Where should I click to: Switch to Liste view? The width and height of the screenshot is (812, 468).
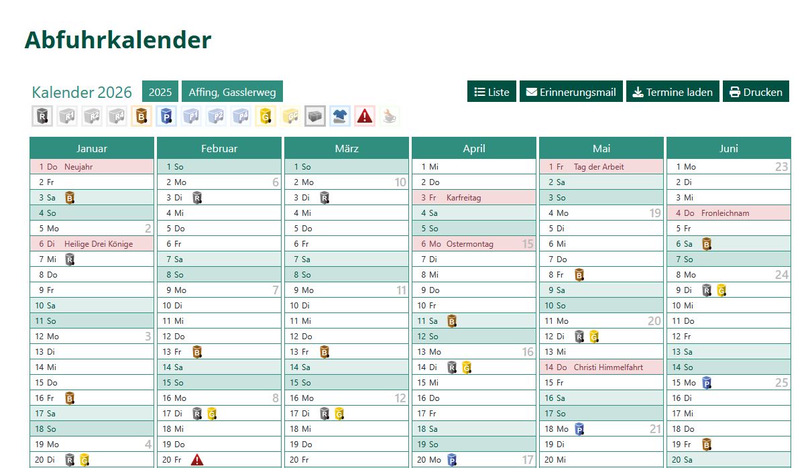coord(491,92)
